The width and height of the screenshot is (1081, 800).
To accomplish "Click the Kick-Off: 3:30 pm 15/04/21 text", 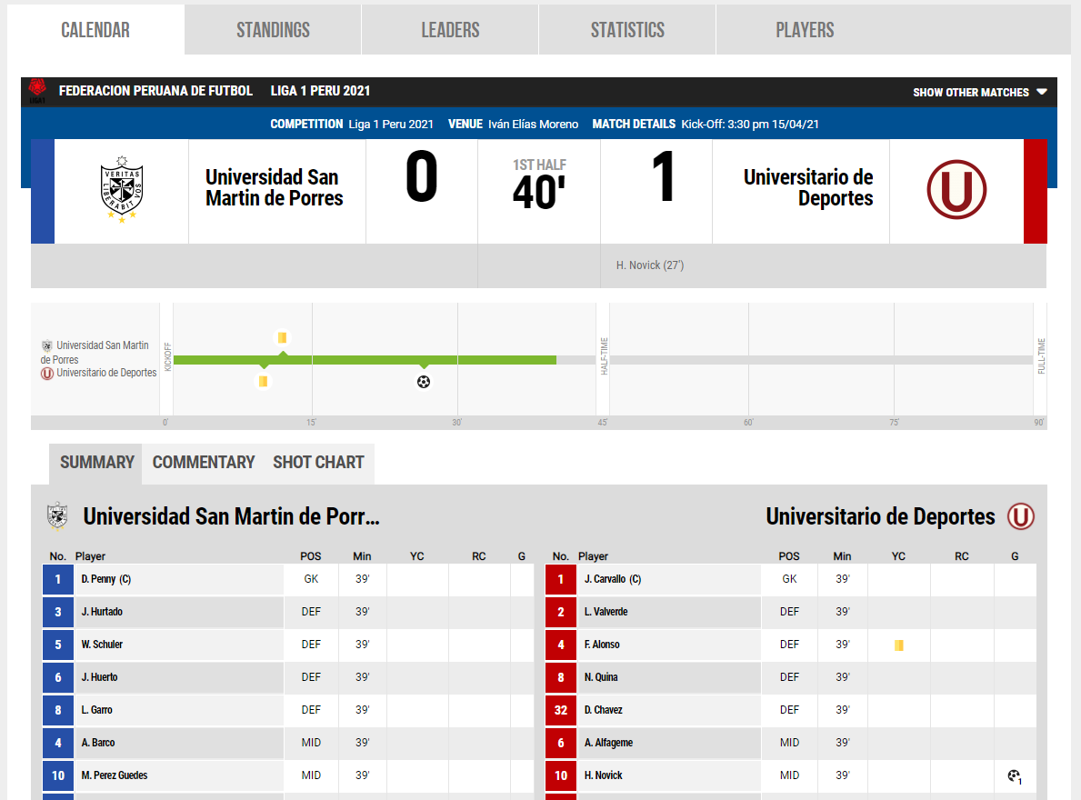I will tap(750, 124).
